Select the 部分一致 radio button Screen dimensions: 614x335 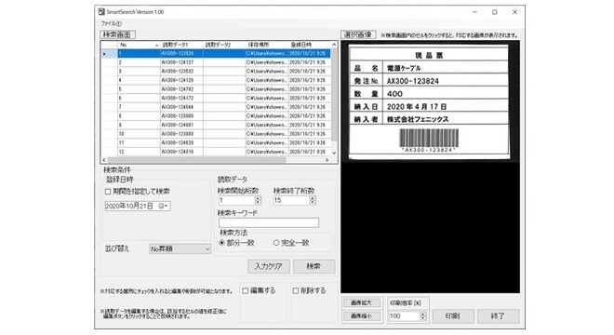pos(222,243)
